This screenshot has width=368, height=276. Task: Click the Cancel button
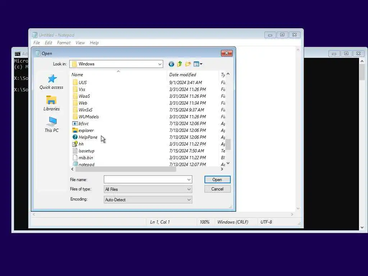[217, 189]
